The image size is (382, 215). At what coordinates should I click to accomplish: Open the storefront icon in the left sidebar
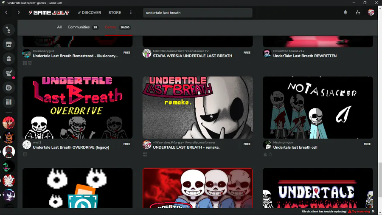coord(8,44)
